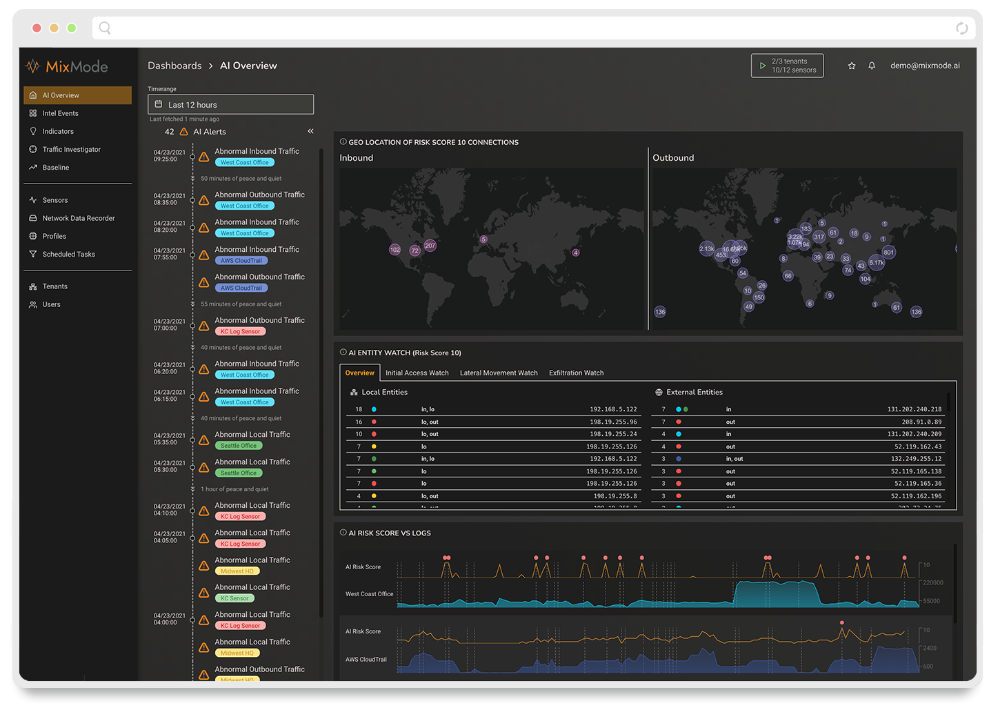
Task: Click the Indicators lightbulb icon
Action: click(x=33, y=131)
